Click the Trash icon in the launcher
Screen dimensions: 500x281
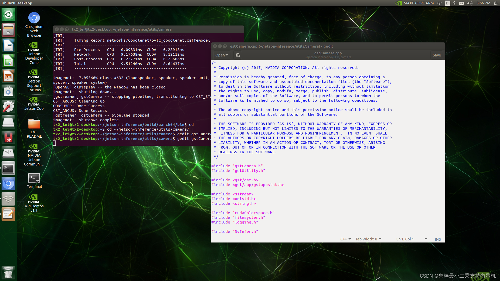click(x=8, y=272)
